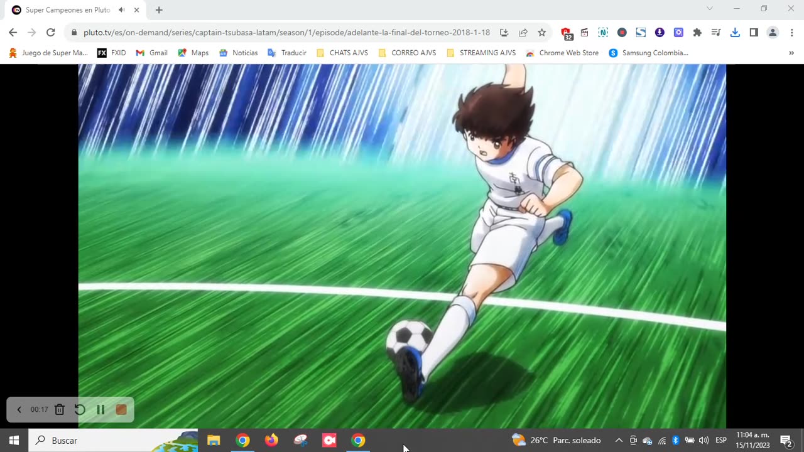Open the clock and calendar

pyautogui.click(x=752, y=440)
